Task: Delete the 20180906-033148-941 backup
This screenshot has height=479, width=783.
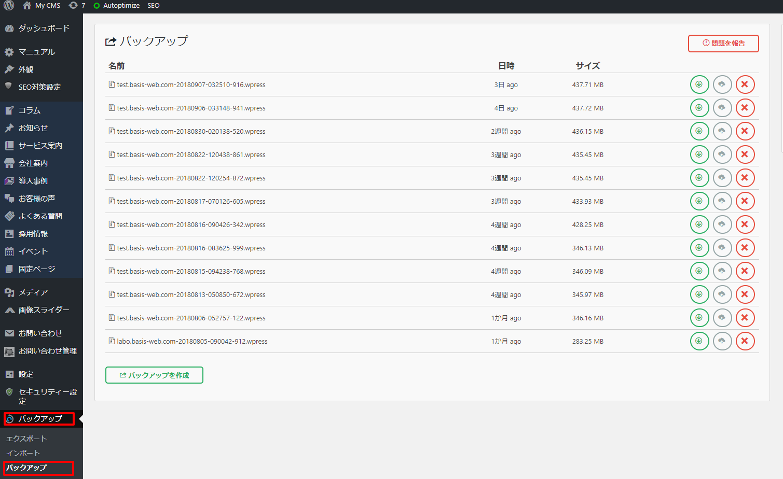Action: point(745,108)
